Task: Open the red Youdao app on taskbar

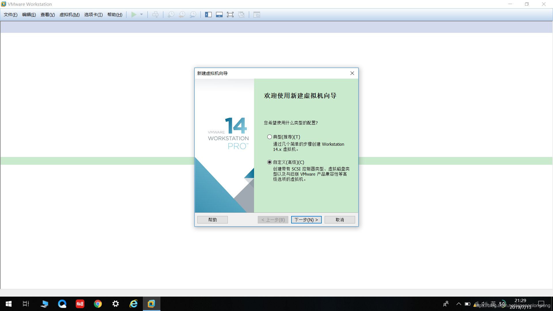Action: (x=80, y=304)
